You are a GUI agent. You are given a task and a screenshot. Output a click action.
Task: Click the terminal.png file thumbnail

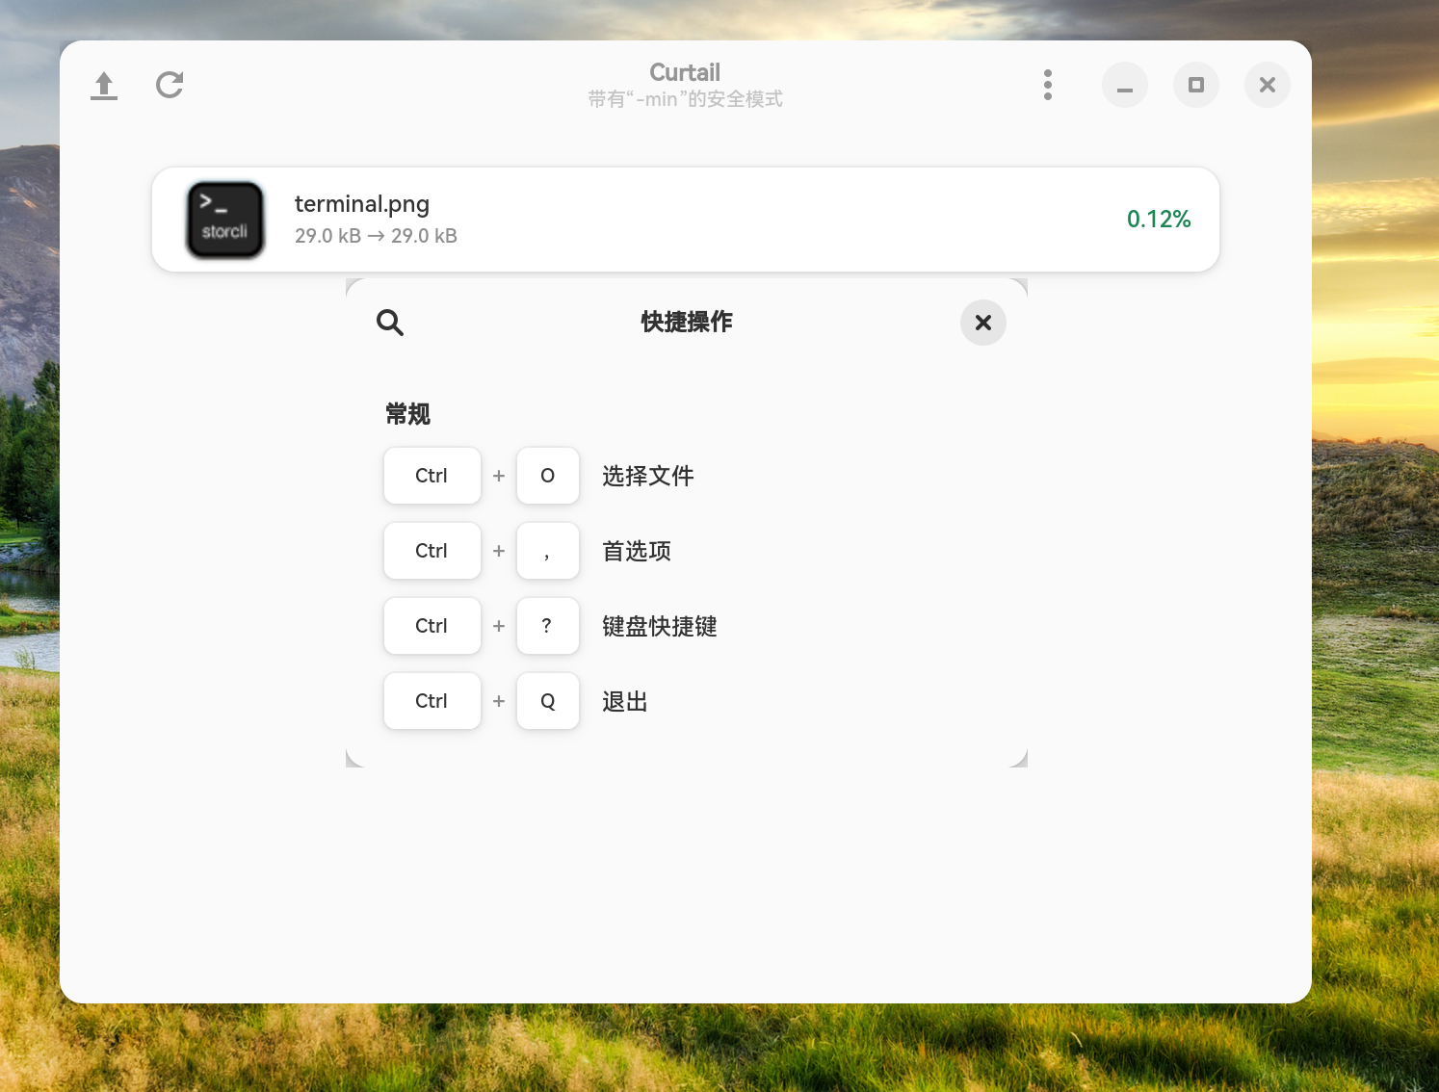[x=224, y=220]
